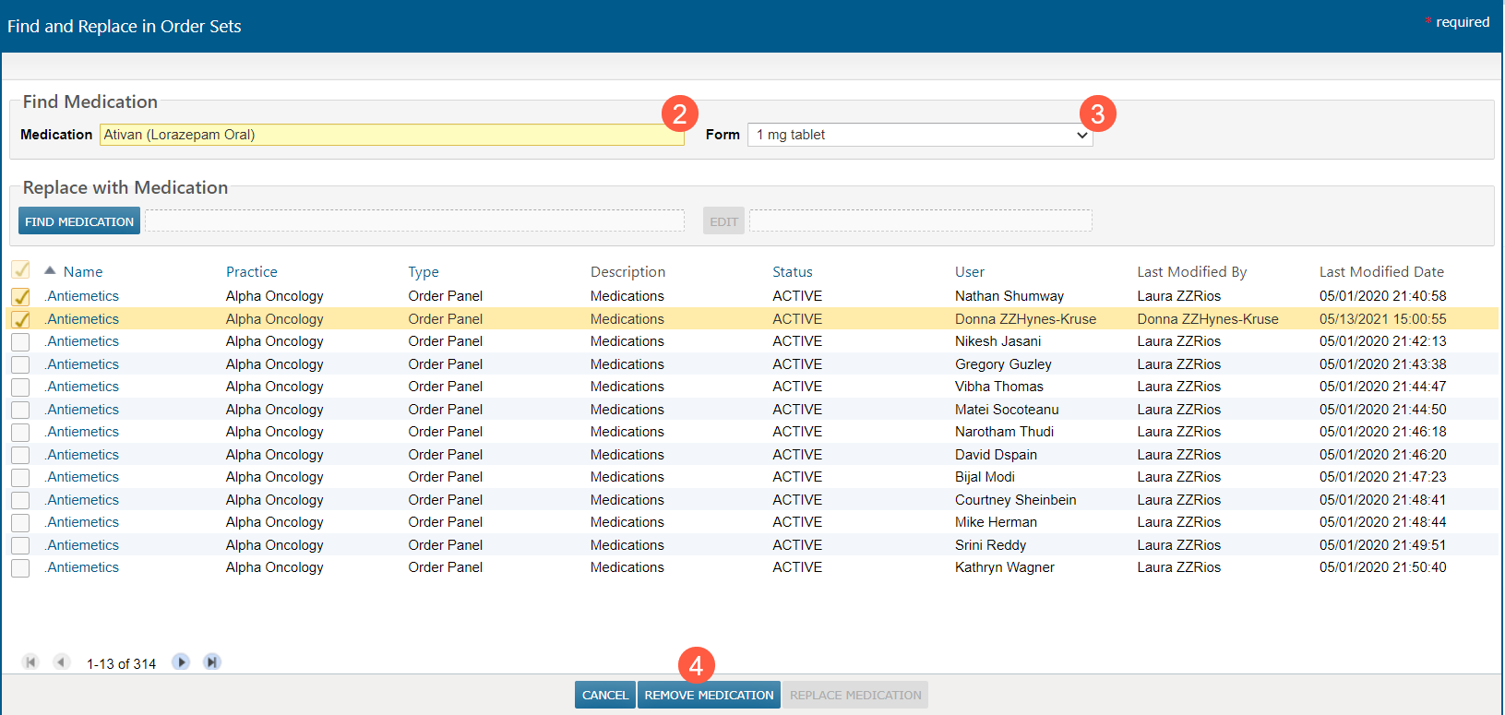The width and height of the screenshot is (1505, 715).
Task: Click the Medication field with Ativan
Action: [x=391, y=135]
